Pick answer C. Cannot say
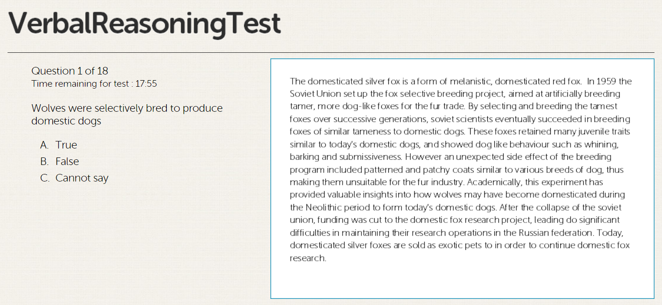Viewport: 662px width, 305px height. pyautogui.click(x=81, y=178)
